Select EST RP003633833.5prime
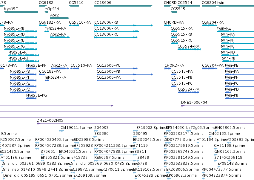The width and height of the screenshot is (254, 180). click(184, 164)
